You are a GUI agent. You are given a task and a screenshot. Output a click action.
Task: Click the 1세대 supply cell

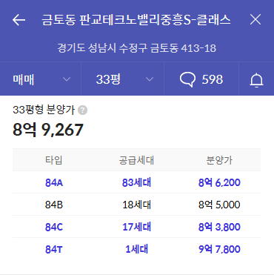click(136, 249)
